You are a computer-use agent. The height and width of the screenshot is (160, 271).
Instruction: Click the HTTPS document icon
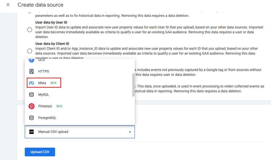pos(31,71)
